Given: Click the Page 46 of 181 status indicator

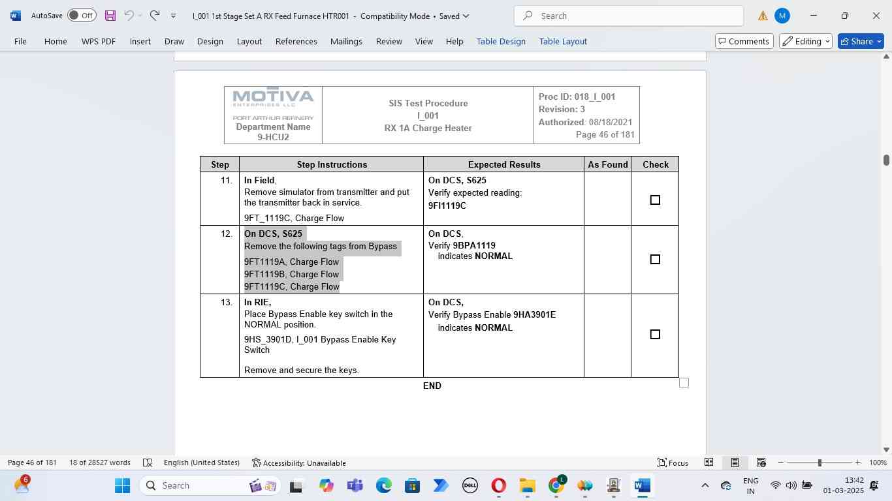Looking at the screenshot, I should pos(33,463).
